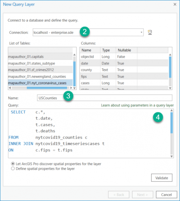180x201 pixels.
Task: Select mapauthor_01.sf_crimes2012 table
Action: point(40,70)
